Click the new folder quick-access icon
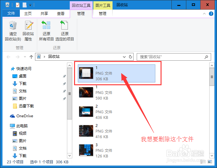 [x=24, y=5]
